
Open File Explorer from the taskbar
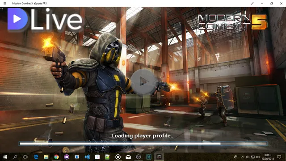click(46, 157)
